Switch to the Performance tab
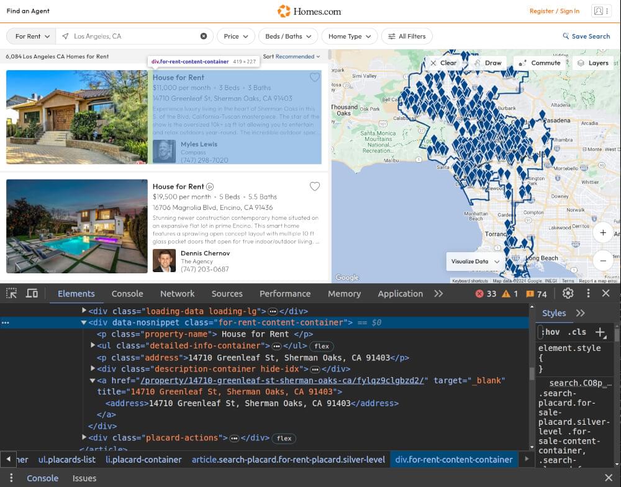621x487 pixels. point(284,294)
